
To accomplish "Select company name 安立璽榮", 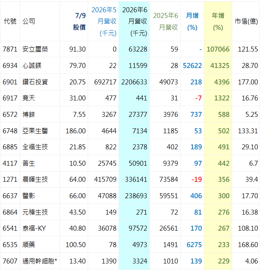I will 35,49.
